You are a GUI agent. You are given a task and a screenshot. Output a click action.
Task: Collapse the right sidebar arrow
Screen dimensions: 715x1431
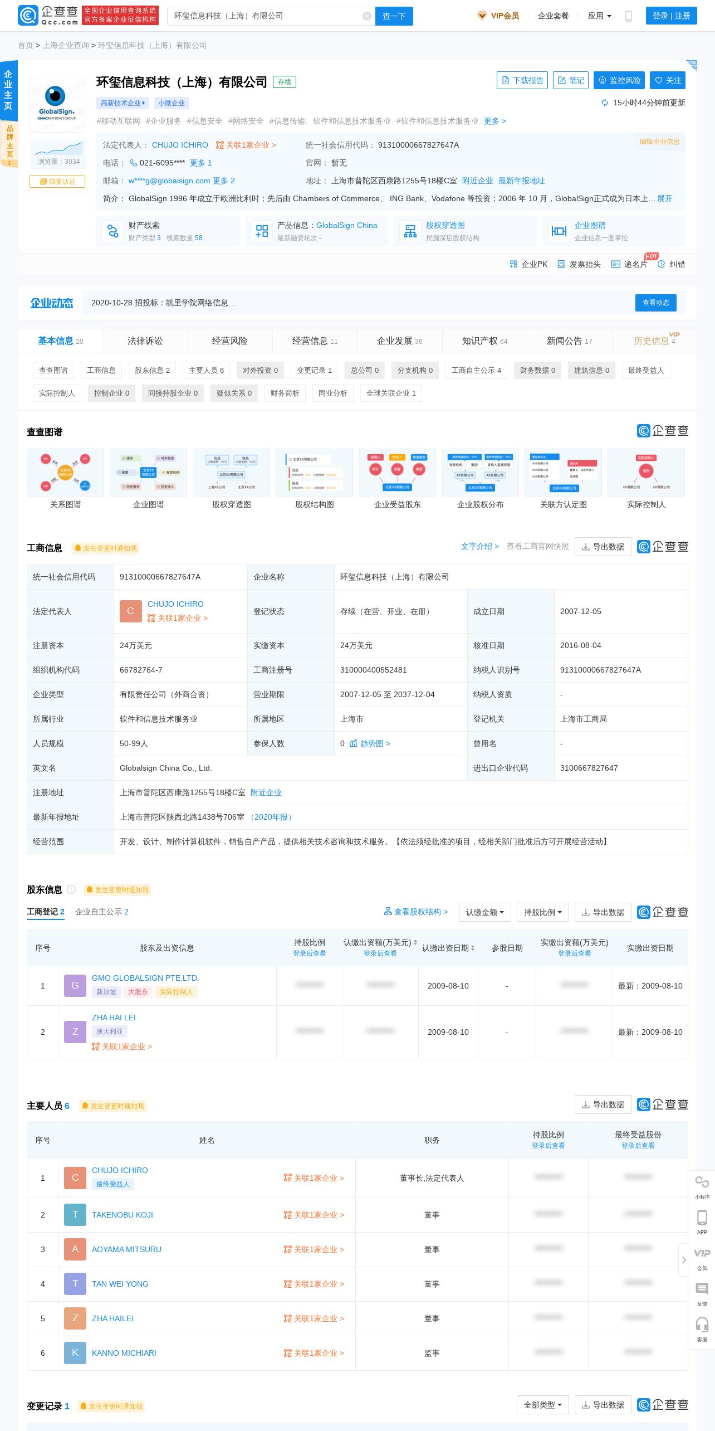(x=683, y=1259)
